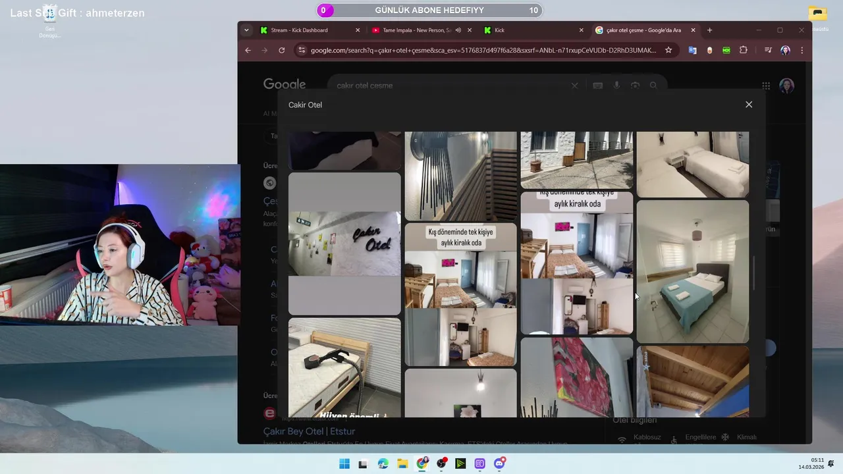Click the photo overlay scrollbar
This screenshot has width=843, height=474.
tap(754, 273)
